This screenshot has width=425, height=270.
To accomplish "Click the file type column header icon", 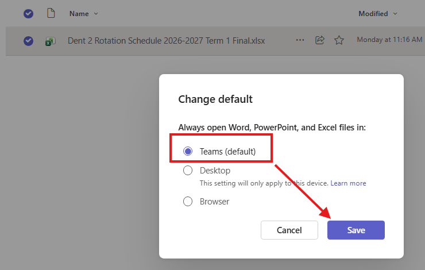I will point(51,13).
